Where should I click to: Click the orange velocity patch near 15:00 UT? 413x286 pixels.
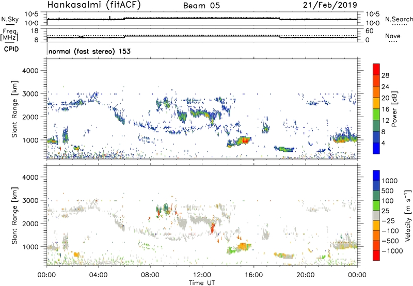pyautogui.click(x=244, y=247)
